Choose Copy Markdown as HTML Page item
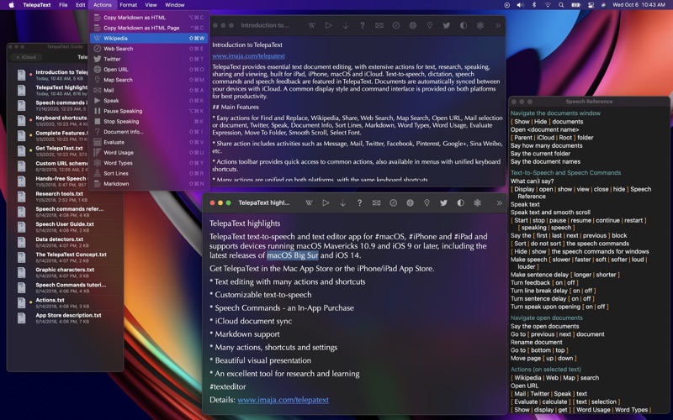673x420 pixels. coord(149,28)
